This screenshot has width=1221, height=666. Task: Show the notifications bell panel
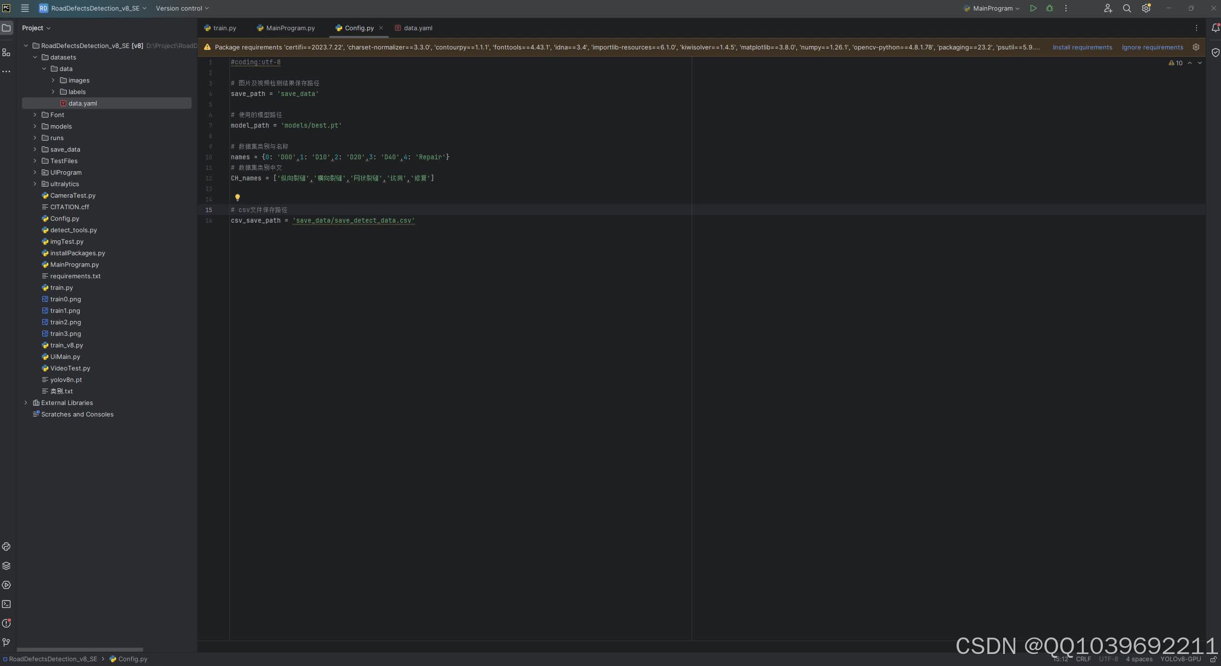click(x=1215, y=28)
